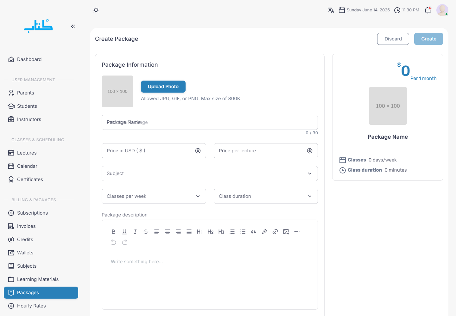Open the Subject dropdown
The height and width of the screenshot is (316, 456).
point(210,173)
